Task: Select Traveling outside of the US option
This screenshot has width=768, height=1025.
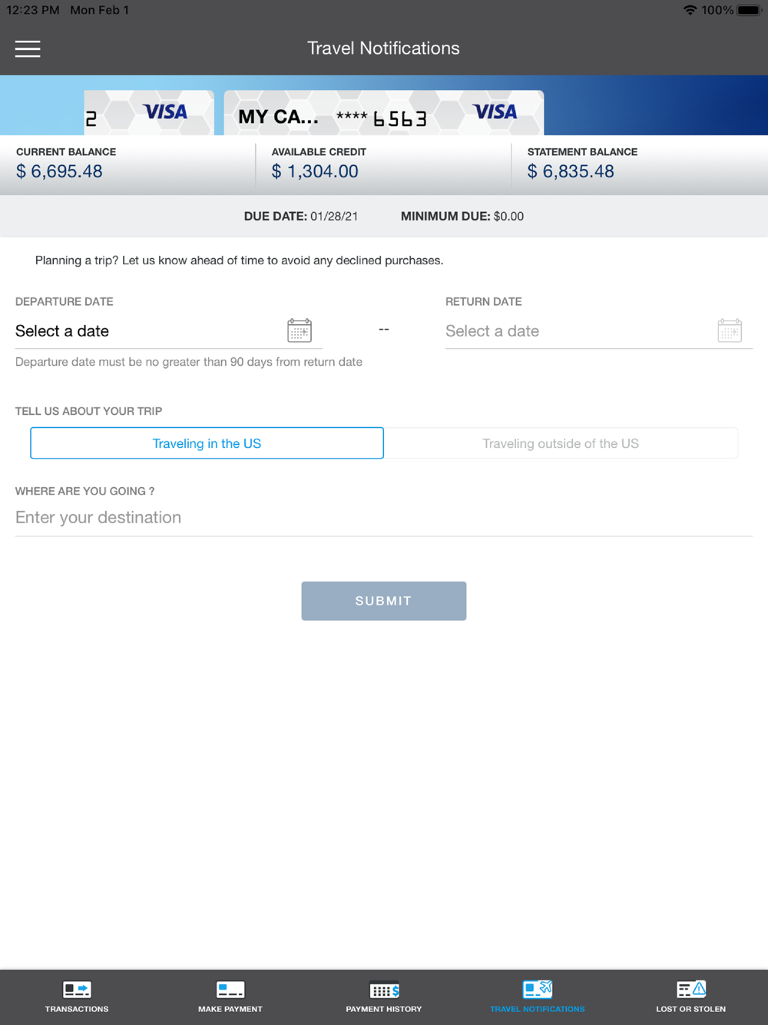Action: 561,443
